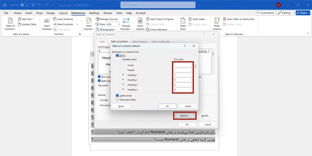Viewport: 312px width, 156px height.
Task: Click Cancel in Table of Contents Options
Action: 188,106
